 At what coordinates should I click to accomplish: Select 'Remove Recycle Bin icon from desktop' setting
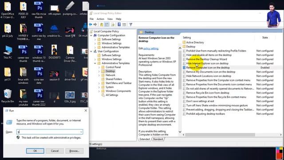[x=208, y=93]
